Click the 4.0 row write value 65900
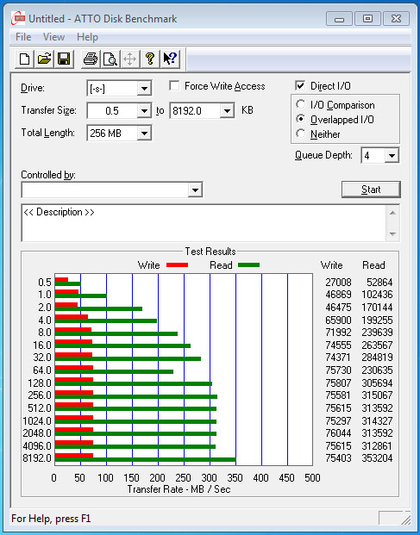Viewport: 420px width, 535px height. point(338,320)
